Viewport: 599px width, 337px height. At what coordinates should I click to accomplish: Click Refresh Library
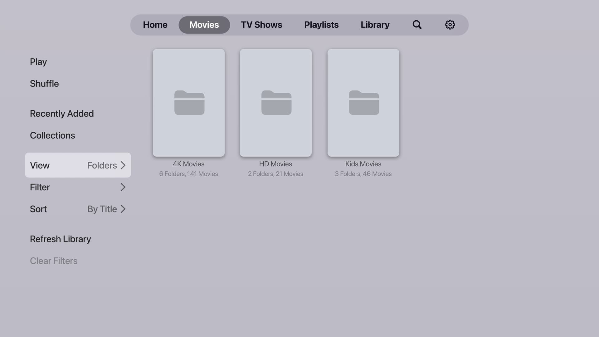pyautogui.click(x=61, y=239)
